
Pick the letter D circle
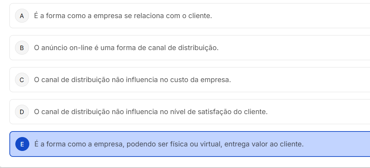[22, 112]
